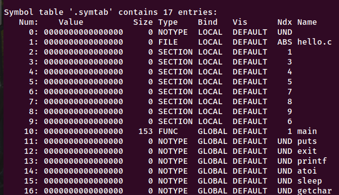Click the zero value address in main row
339x195 pixels.
(x=84, y=131)
